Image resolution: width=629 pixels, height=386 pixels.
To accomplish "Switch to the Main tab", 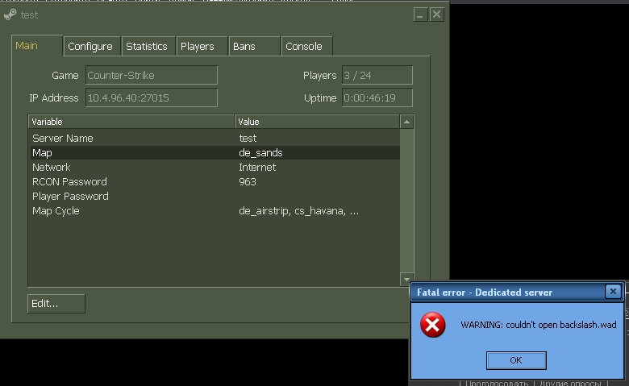I will coord(37,46).
